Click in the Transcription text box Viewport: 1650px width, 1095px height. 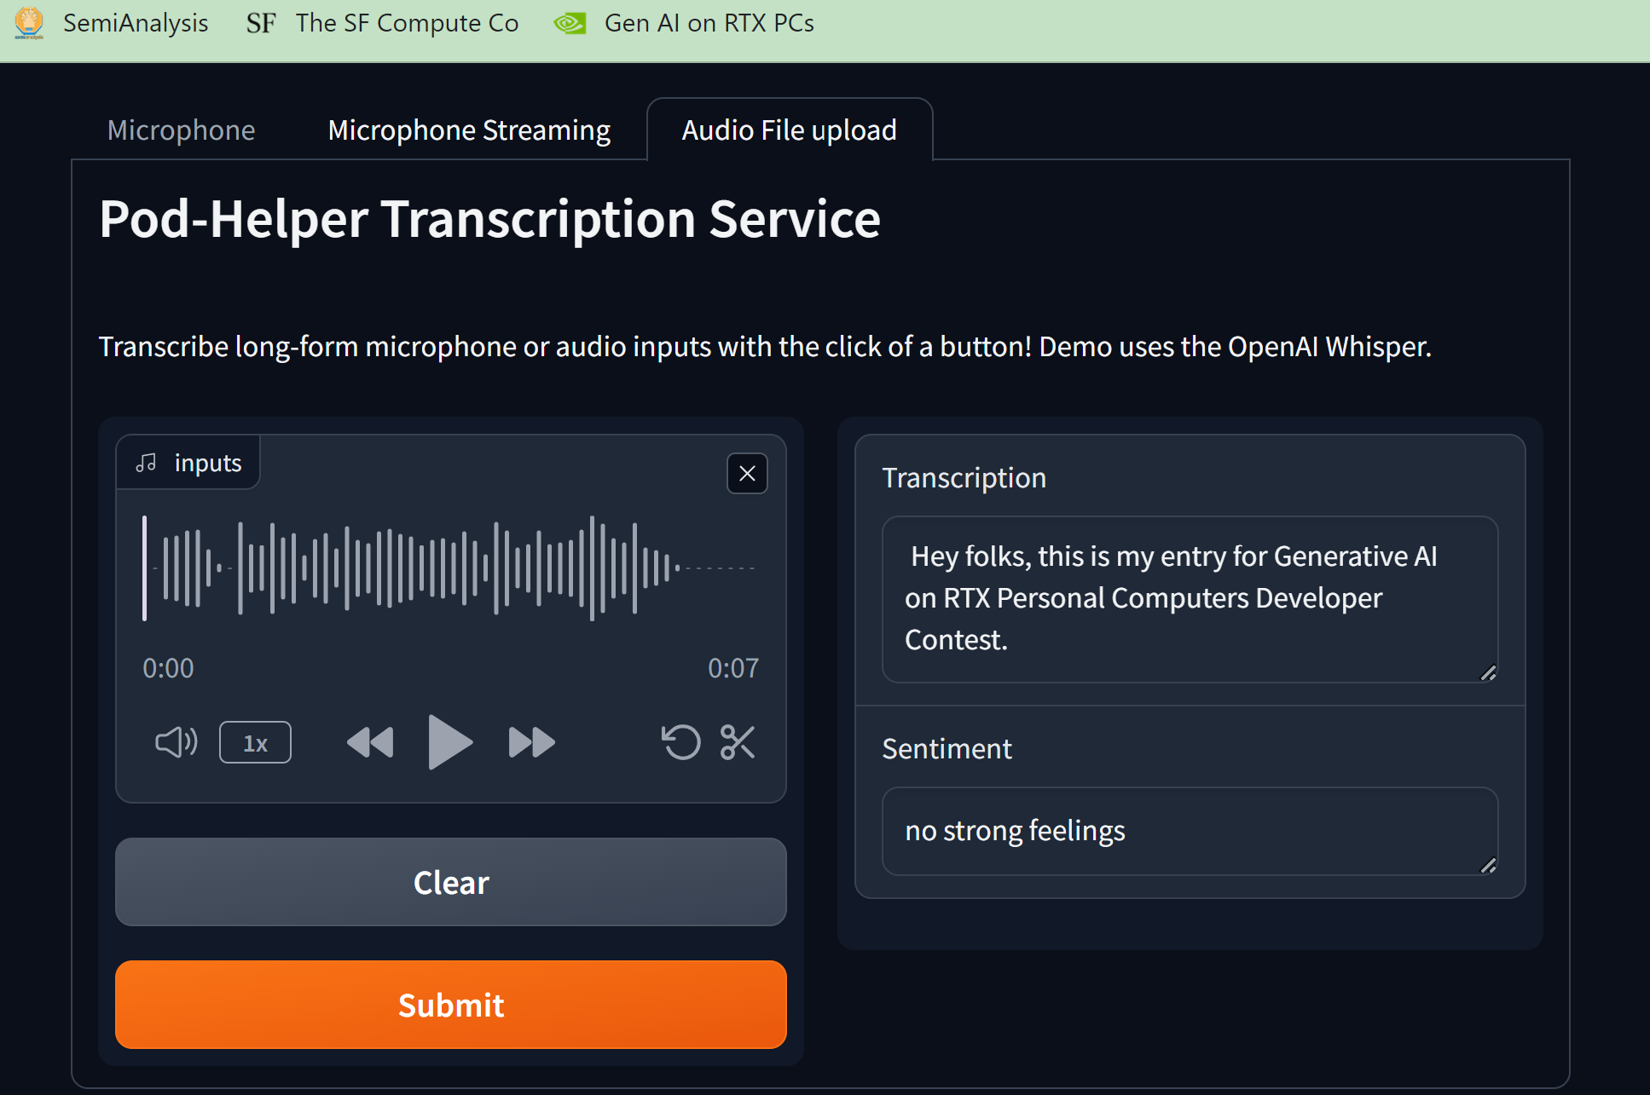[x=1189, y=598]
